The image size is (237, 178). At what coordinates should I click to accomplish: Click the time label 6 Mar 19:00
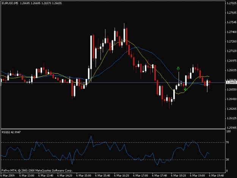(198, 176)
